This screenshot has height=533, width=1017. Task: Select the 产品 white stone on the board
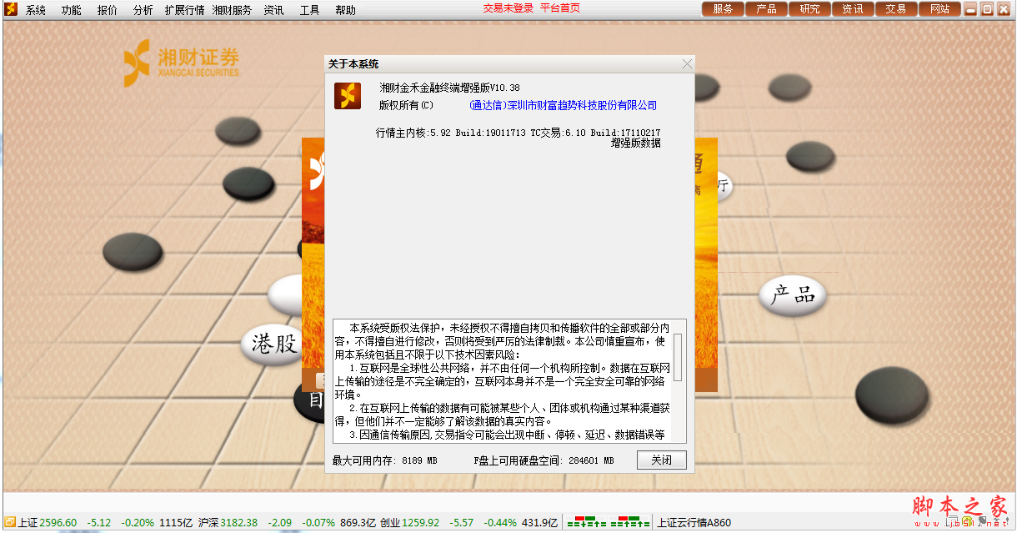pyautogui.click(x=793, y=294)
